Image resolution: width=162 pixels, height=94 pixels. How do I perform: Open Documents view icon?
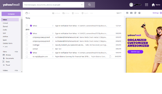[x=4, y=58]
